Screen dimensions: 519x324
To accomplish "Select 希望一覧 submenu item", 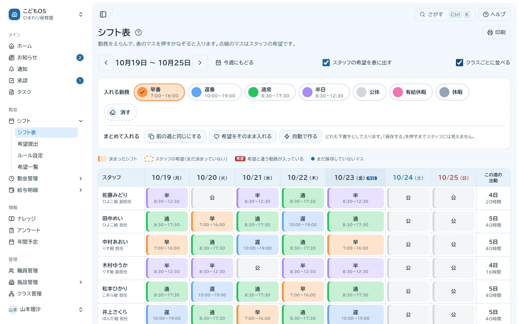I will coord(46,167).
